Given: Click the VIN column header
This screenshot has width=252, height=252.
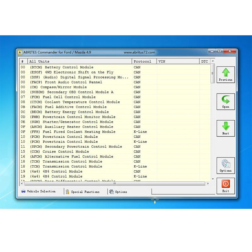Looking at the screenshot, I should [178, 61].
